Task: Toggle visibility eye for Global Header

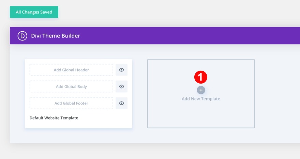Action: point(121,70)
